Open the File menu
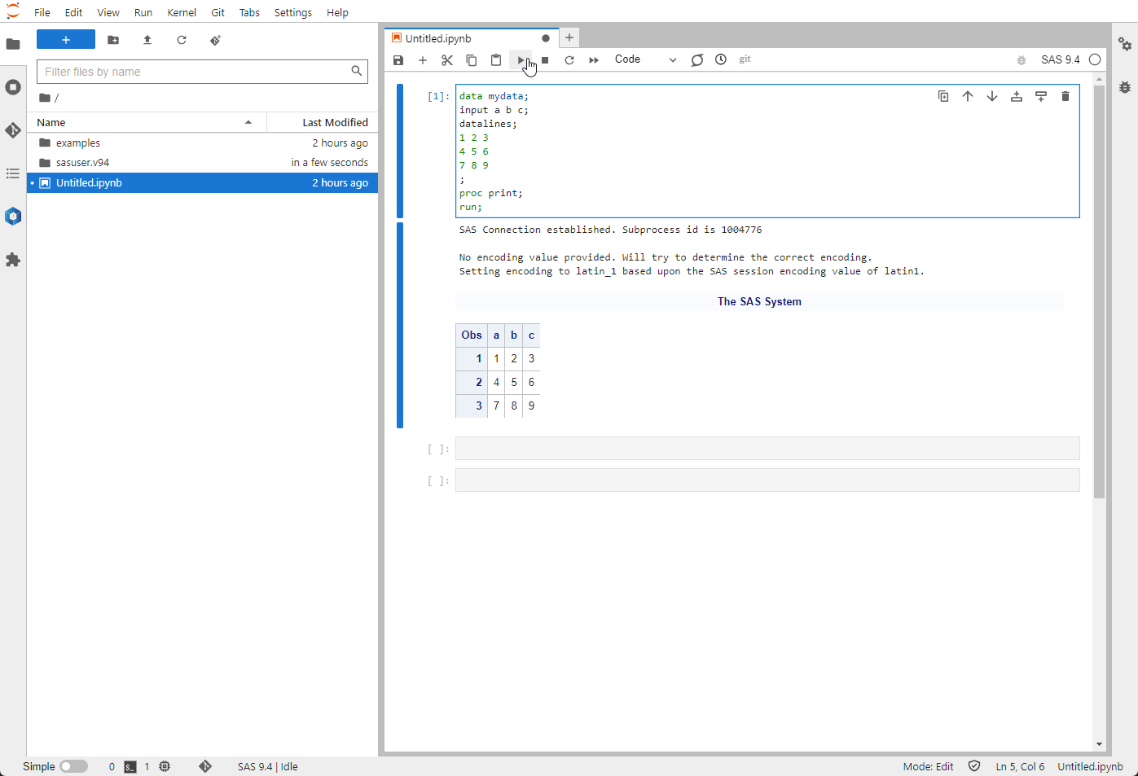1138x776 pixels. pyautogui.click(x=42, y=12)
